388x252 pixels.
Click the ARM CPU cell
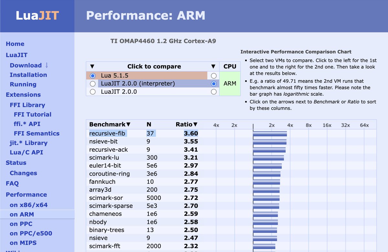(x=230, y=84)
